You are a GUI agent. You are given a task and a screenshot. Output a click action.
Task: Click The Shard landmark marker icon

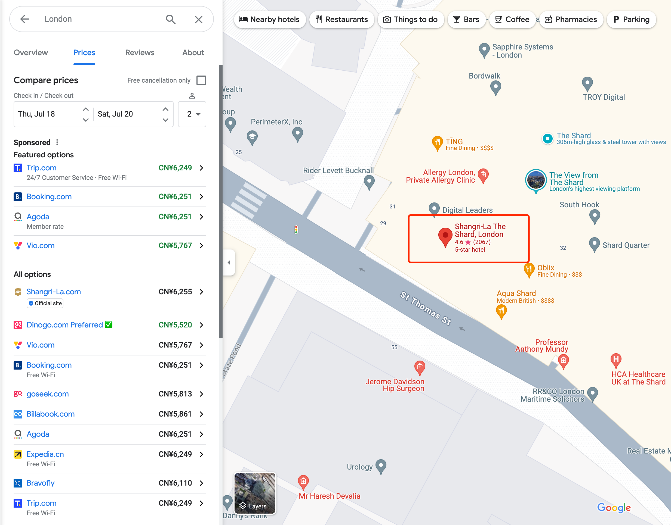[x=547, y=139]
